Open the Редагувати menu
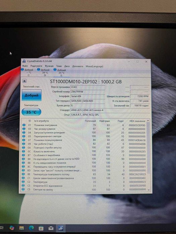The image size is (176, 234). coord(36,66)
